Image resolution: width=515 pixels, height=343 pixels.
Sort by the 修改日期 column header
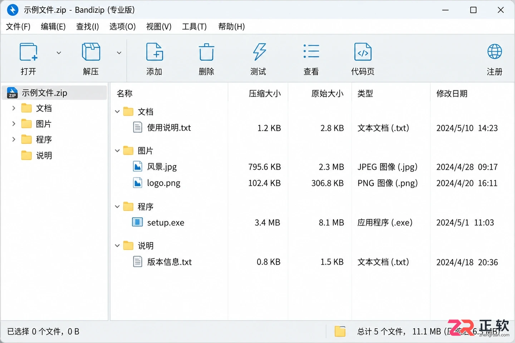click(x=452, y=94)
